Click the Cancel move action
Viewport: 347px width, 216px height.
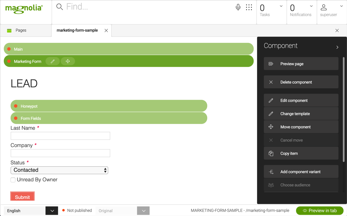(x=301, y=140)
